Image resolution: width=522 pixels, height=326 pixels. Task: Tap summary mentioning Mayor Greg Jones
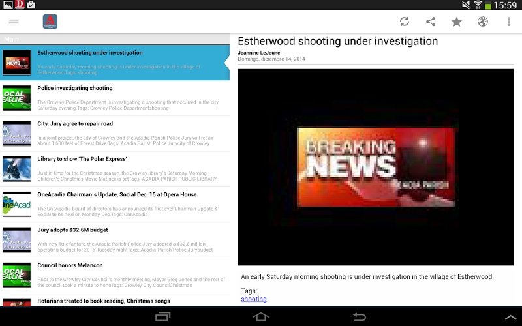(131, 282)
